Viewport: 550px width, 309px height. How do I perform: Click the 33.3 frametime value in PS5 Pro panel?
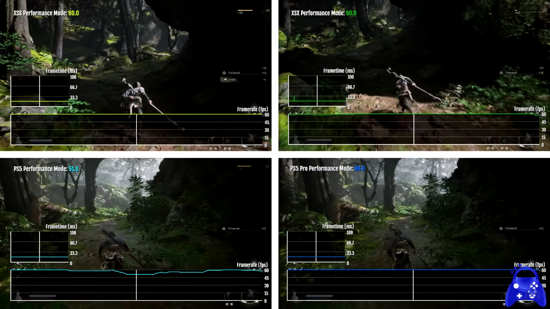coord(350,253)
